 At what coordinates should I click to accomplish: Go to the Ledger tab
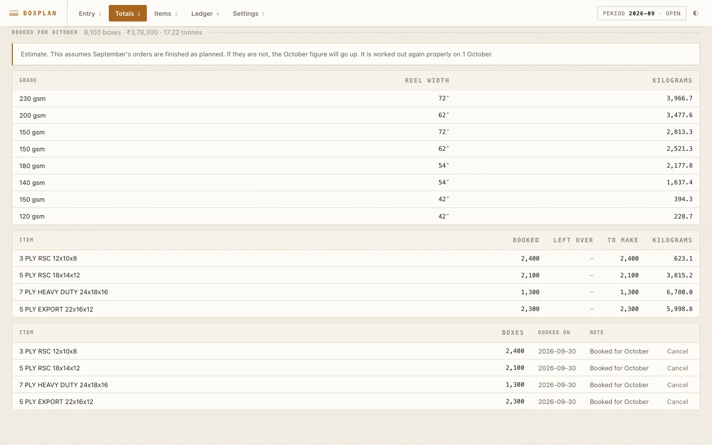click(205, 13)
